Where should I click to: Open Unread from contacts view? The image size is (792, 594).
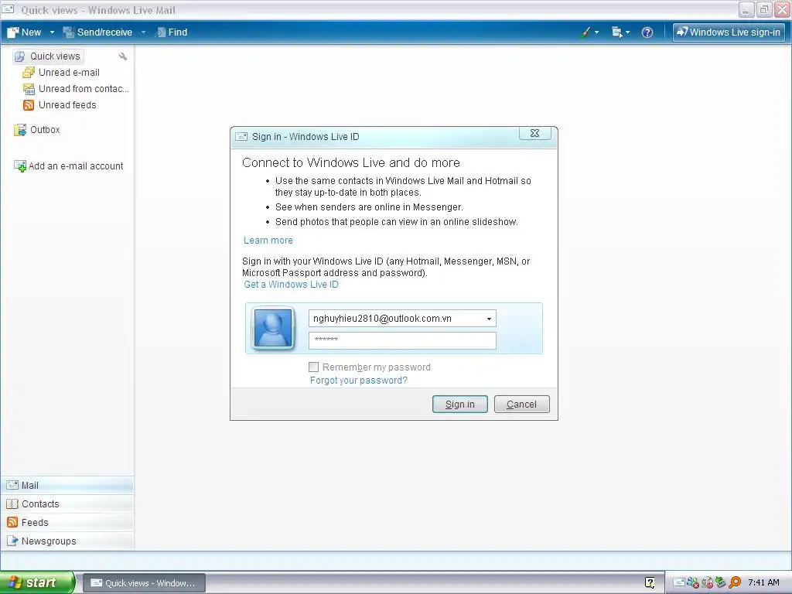76,88
